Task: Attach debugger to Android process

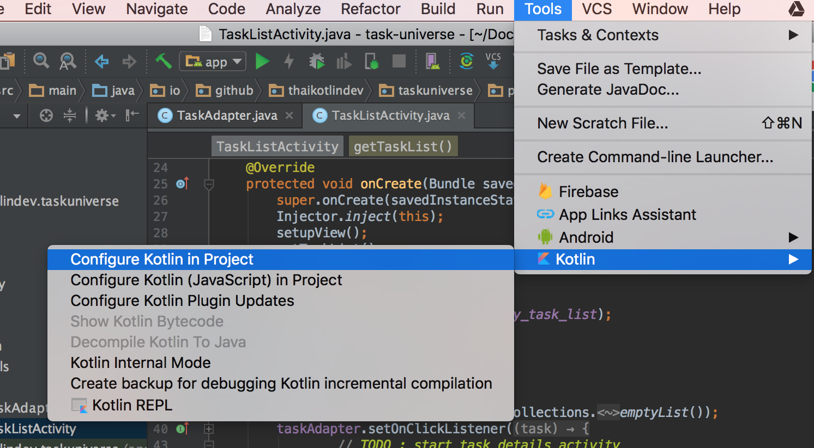Action: pyautogui.click(x=371, y=61)
